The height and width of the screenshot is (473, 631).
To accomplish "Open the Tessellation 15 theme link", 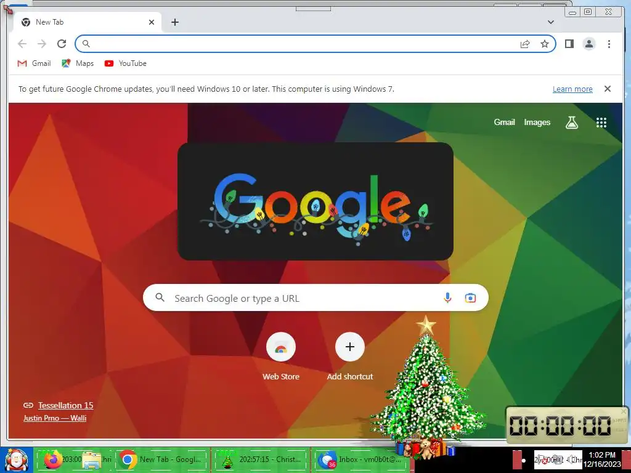I will [65, 405].
